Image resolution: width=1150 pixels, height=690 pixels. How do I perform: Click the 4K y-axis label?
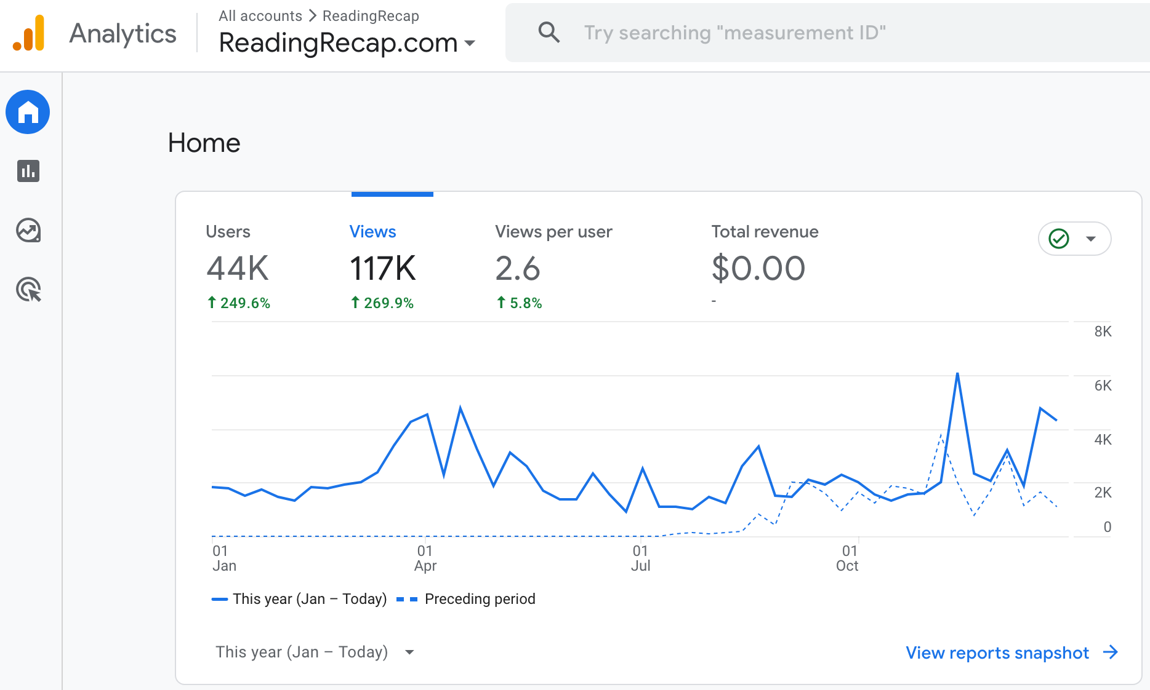click(x=1103, y=440)
